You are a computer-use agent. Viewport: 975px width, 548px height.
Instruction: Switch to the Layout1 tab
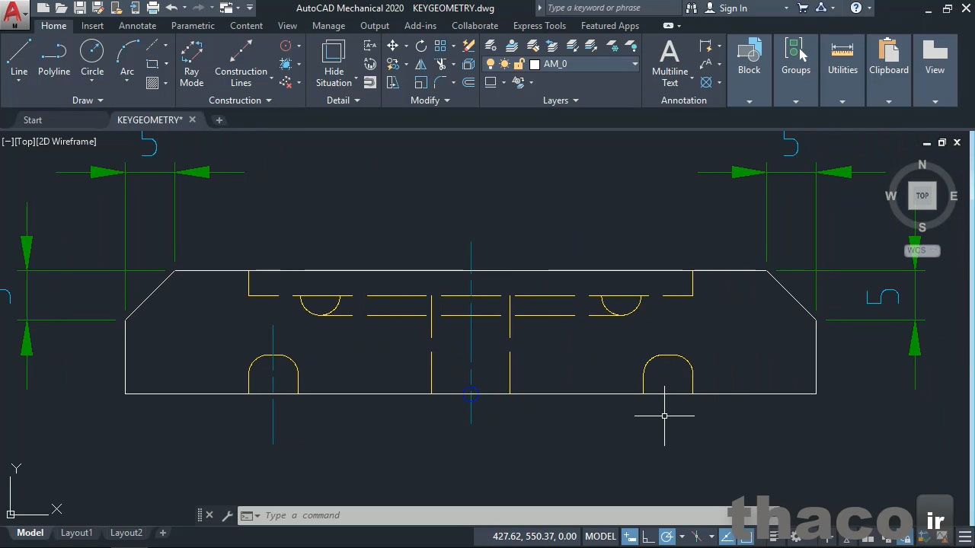click(76, 533)
